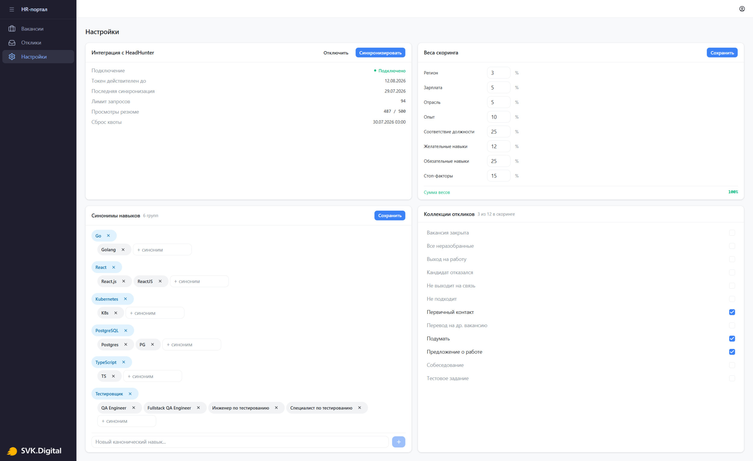This screenshot has width=753, height=461.
Task: Check the Тестовое задание checkbox
Action: tap(732, 378)
